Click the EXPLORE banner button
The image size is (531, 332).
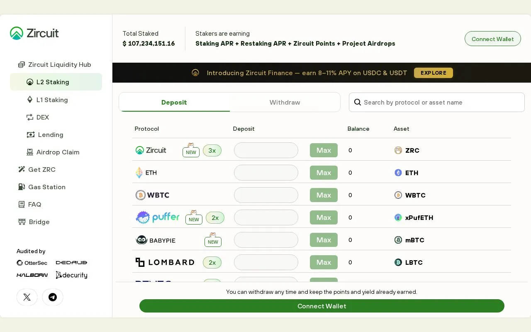434,73
